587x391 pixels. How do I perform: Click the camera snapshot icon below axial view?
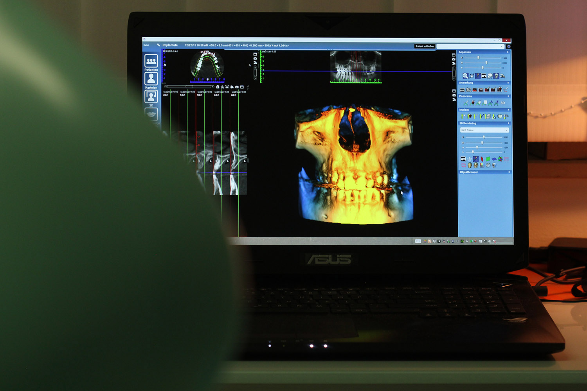coord(237,87)
